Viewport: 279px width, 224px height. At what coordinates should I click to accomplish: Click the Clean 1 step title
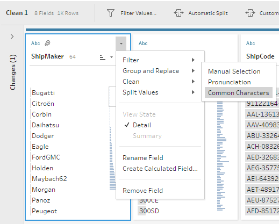click(17, 13)
